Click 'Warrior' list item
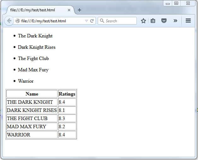Viewport: 198px width, 160px height. pyautogui.click(x=26, y=81)
